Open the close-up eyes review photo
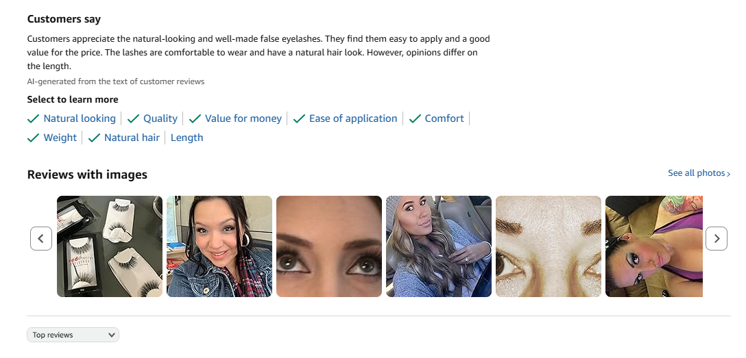 [329, 246]
